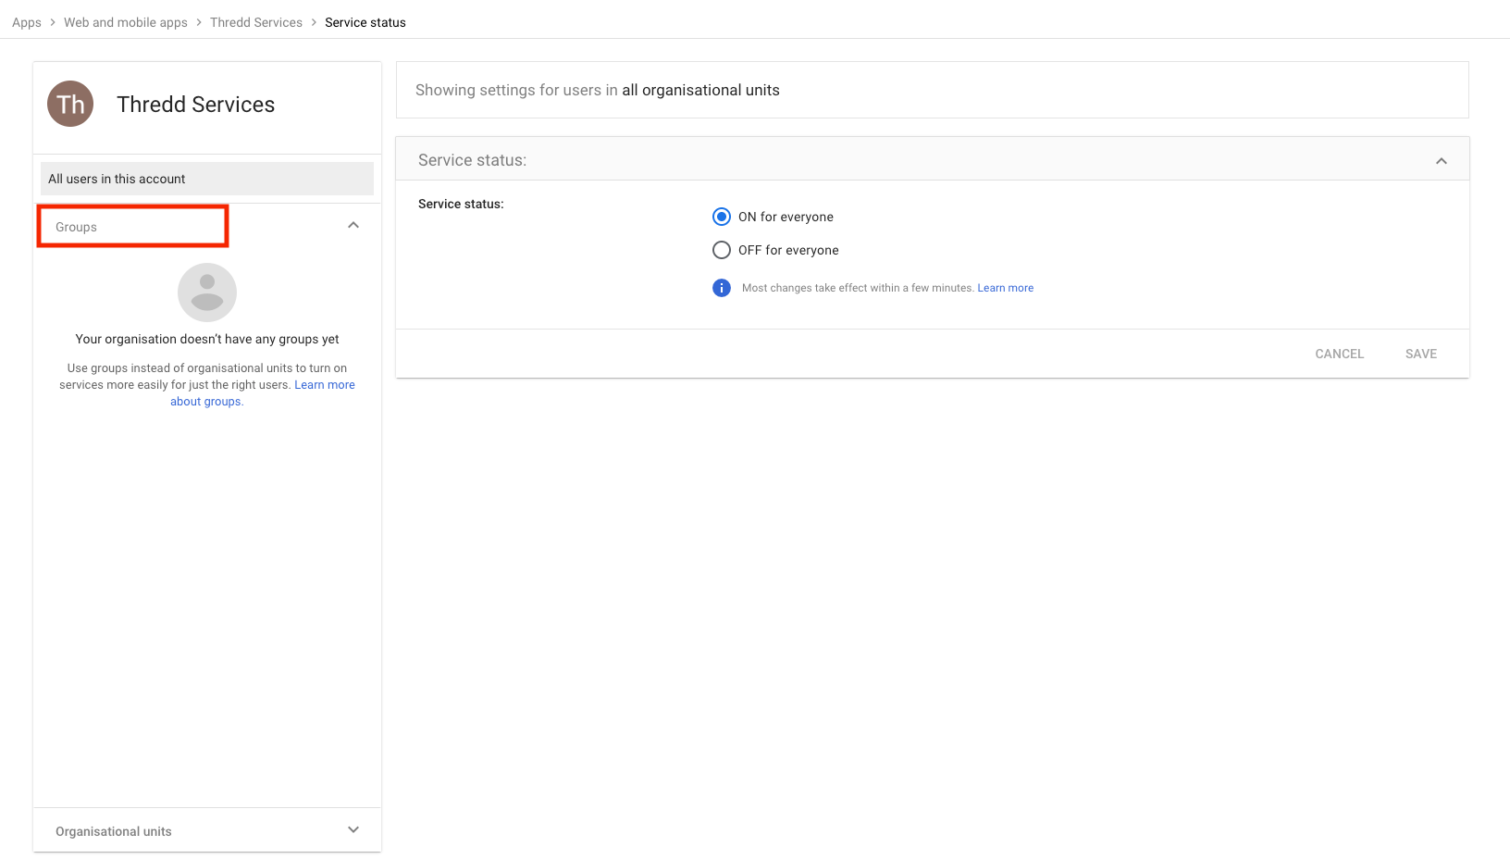
Task: Click the SAVE button
Action: pos(1421,354)
